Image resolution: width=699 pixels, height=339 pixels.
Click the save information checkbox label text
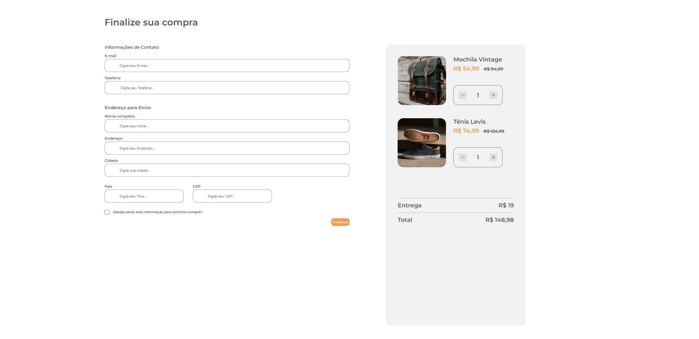click(157, 212)
